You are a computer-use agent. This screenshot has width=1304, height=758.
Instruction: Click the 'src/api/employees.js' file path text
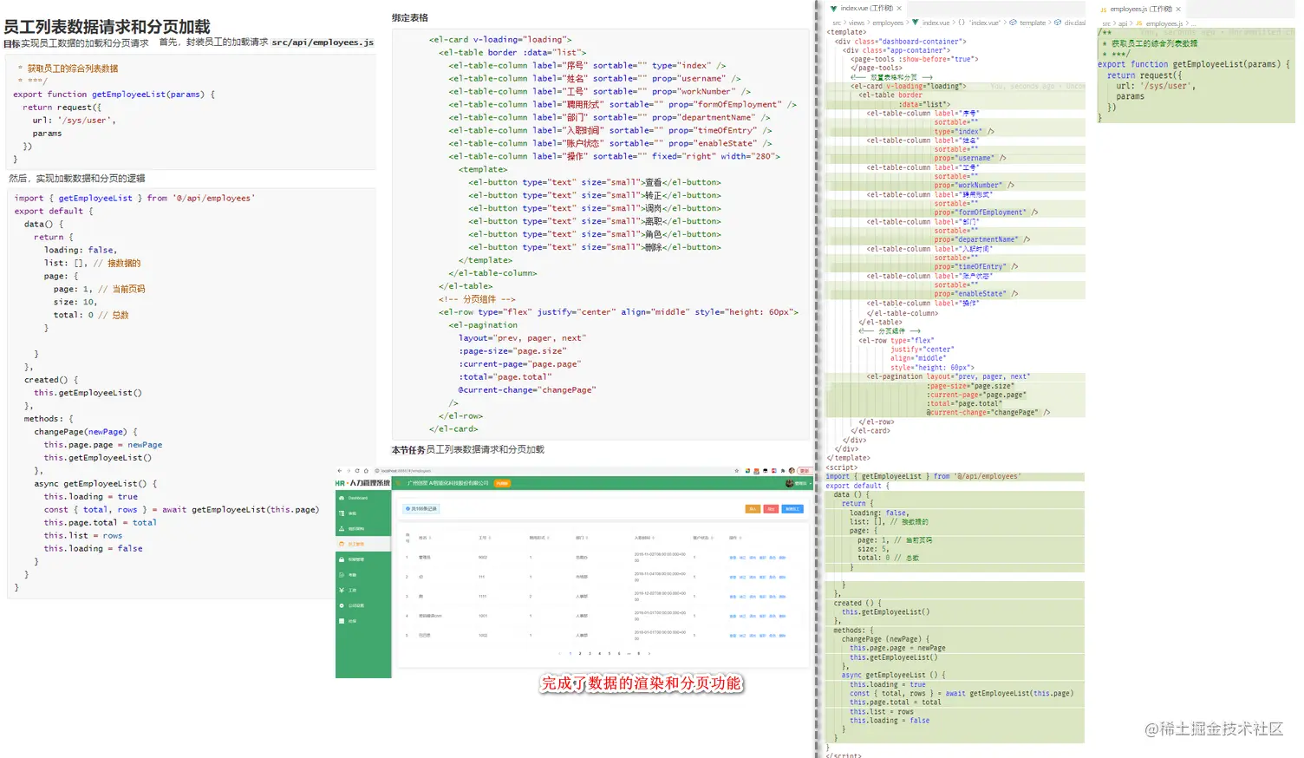pos(323,42)
